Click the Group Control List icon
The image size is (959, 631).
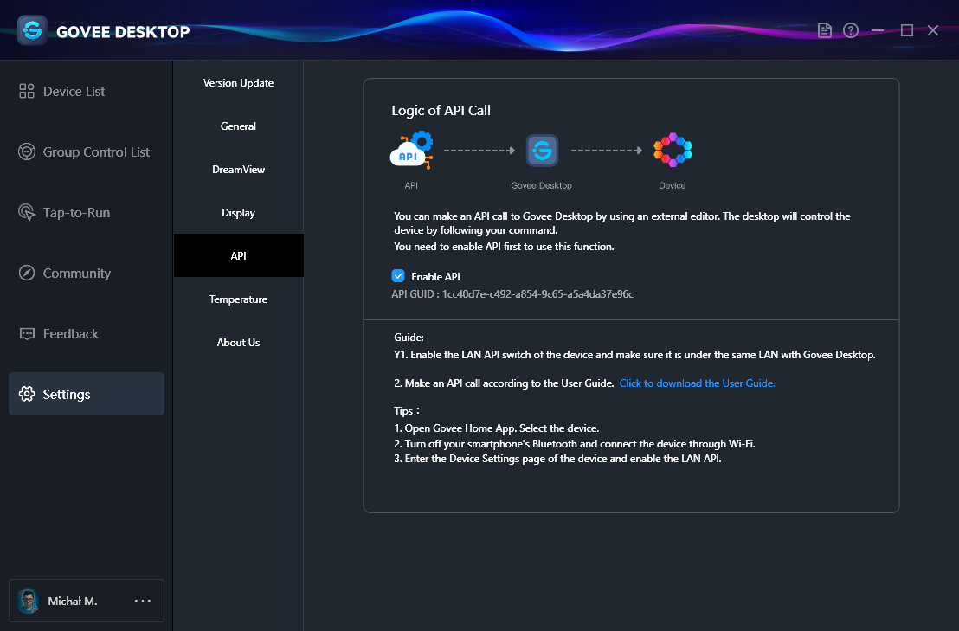point(27,151)
